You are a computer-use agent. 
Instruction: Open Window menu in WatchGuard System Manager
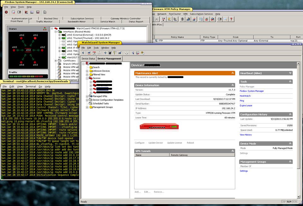(x=105, y=48)
